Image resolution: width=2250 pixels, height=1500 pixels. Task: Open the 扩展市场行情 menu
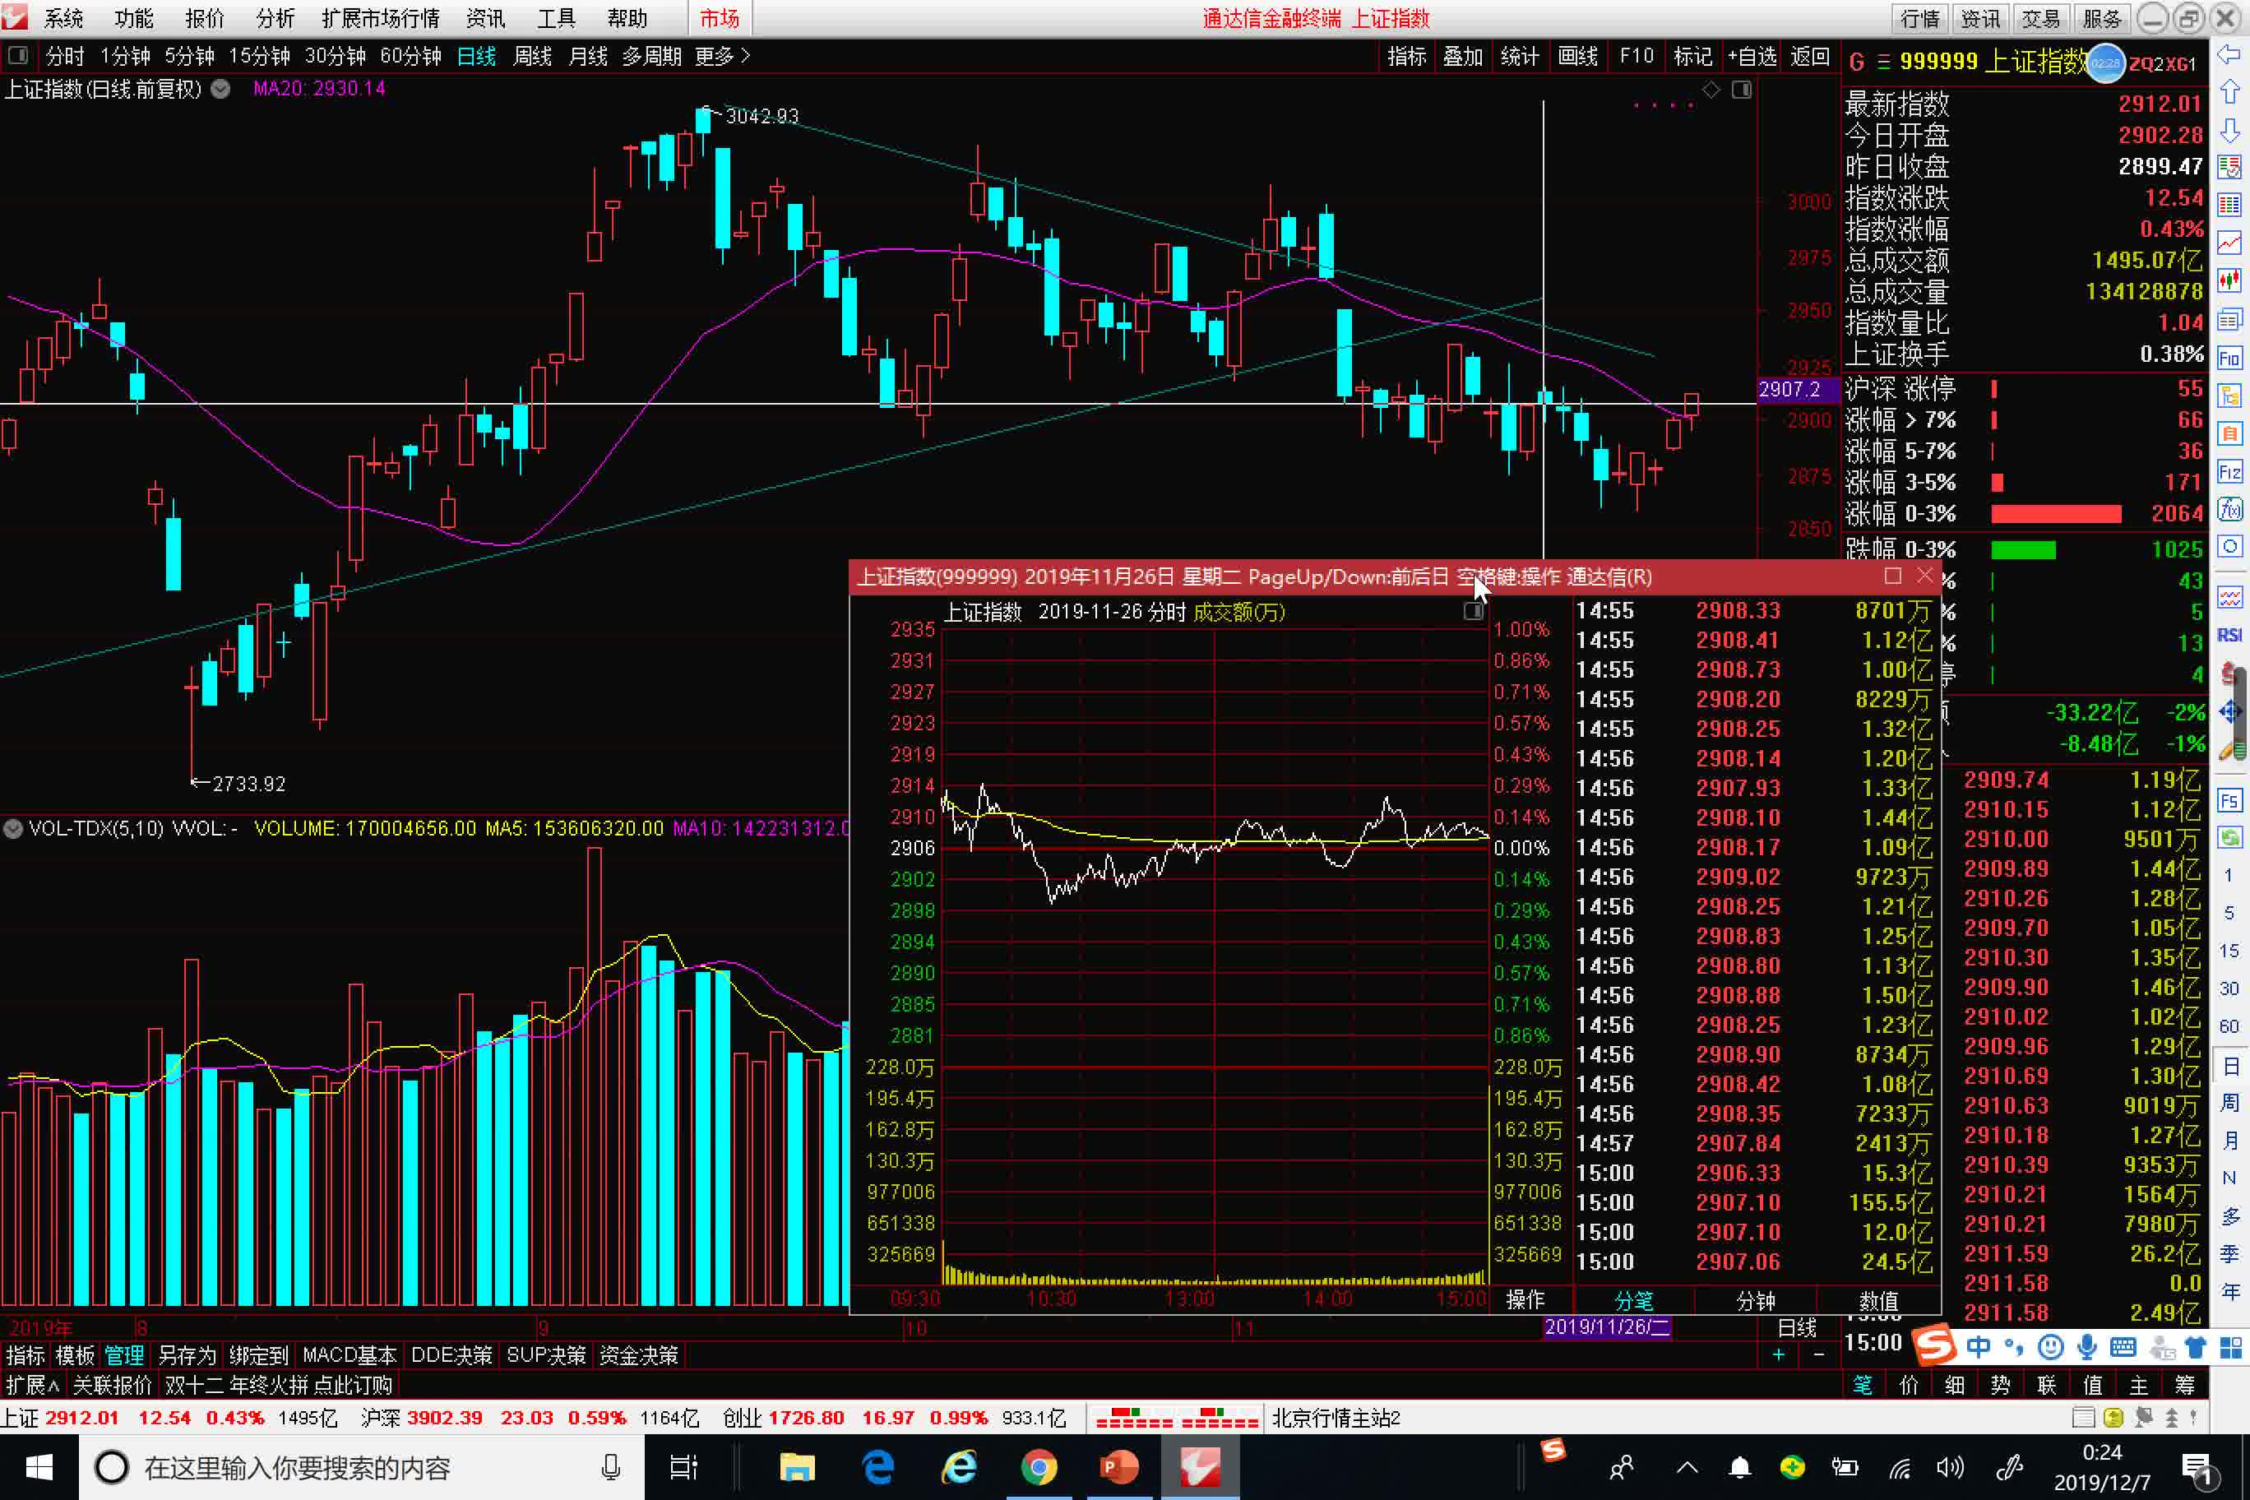381,18
